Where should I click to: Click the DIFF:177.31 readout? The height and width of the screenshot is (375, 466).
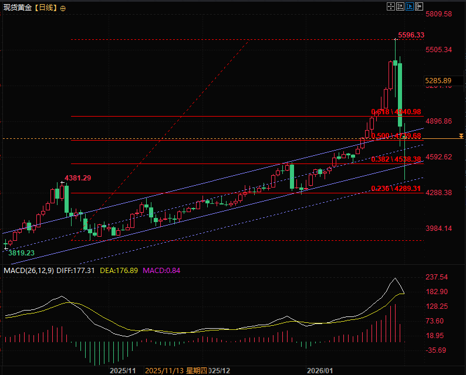[76, 271]
